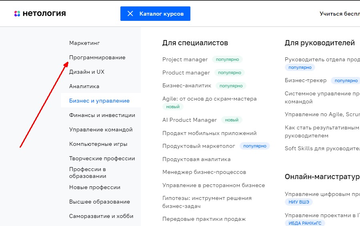
Task: Open Менеджер бизнес-процессов course
Action: point(204,172)
